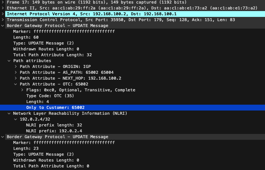Select the Ethernet II line
Screen dimensions: 265x170
[132, 8]
